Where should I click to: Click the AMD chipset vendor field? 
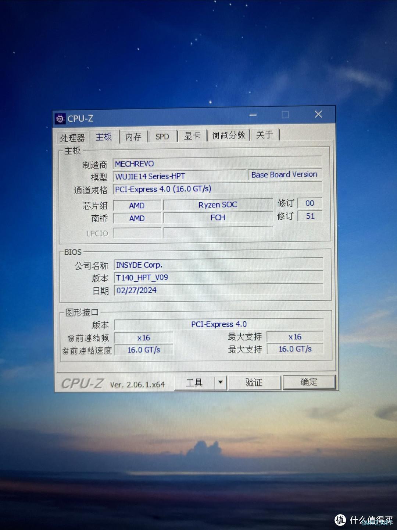point(137,205)
